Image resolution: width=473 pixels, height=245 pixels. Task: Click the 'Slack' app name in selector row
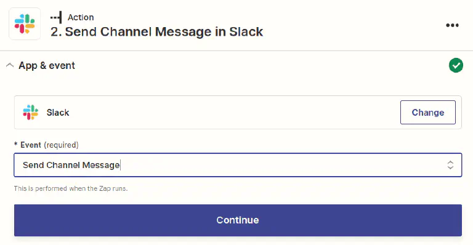tap(58, 113)
